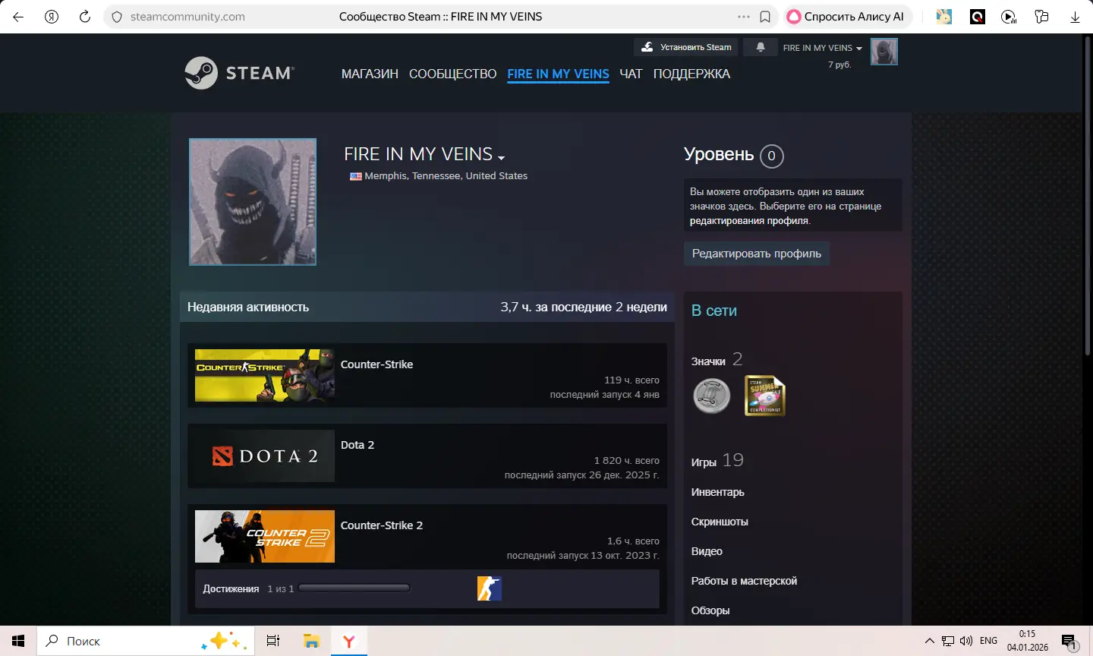The image size is (1093, 656).
Task: Expand the FIRE IN MY VEINS account dropdown
Action: 823,48
